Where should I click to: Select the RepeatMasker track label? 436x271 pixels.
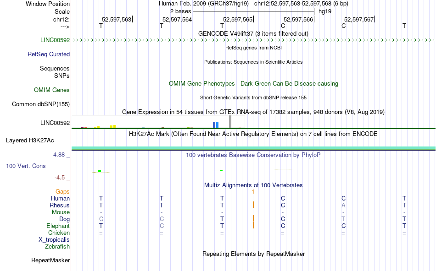pyautogui.click(x=50, y=260)
